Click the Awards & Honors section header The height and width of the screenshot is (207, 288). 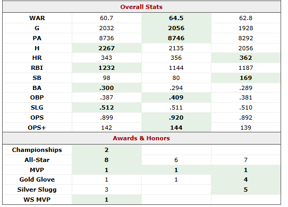141,138
